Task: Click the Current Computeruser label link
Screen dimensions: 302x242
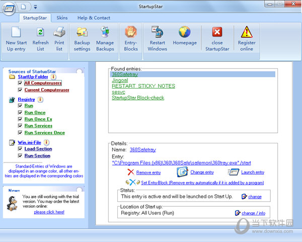Action: [x=47, y=90]
